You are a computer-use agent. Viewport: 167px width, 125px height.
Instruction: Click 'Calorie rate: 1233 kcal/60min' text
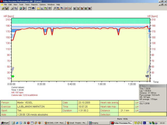[x=24, y=95]
